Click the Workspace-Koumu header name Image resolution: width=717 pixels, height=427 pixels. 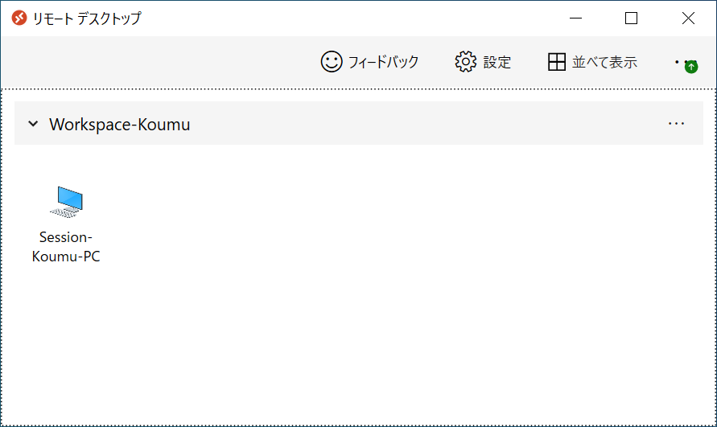[x=120, y=125]
